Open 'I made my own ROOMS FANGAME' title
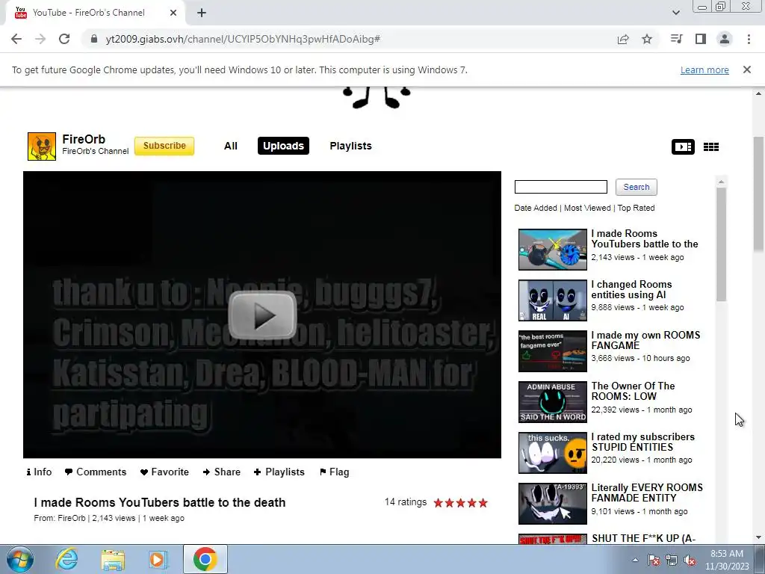The image size is (765, 574). (645, 340)
